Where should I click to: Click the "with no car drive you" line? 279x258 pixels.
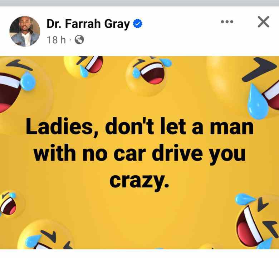pos(139,153)
